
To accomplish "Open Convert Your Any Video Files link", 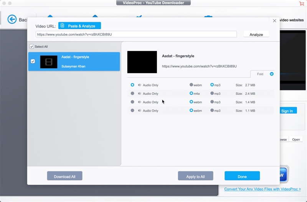I will click(262, 189).
